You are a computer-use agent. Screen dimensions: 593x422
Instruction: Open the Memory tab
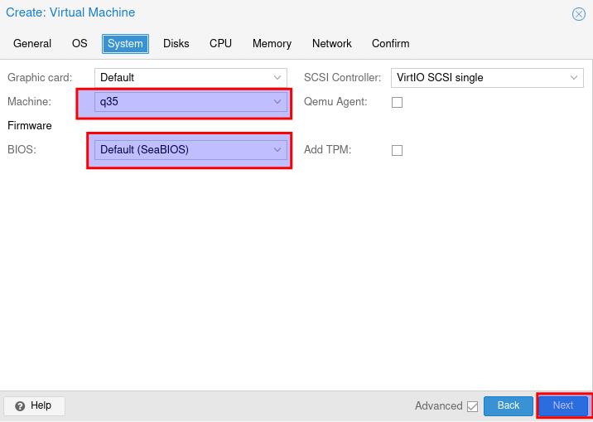coord(272,44)
